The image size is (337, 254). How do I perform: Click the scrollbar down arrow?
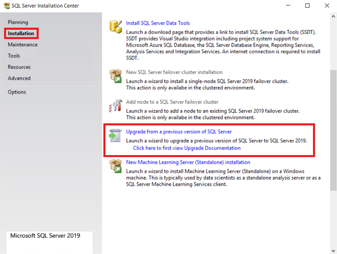pyautogui.click(x=333, y=251)
